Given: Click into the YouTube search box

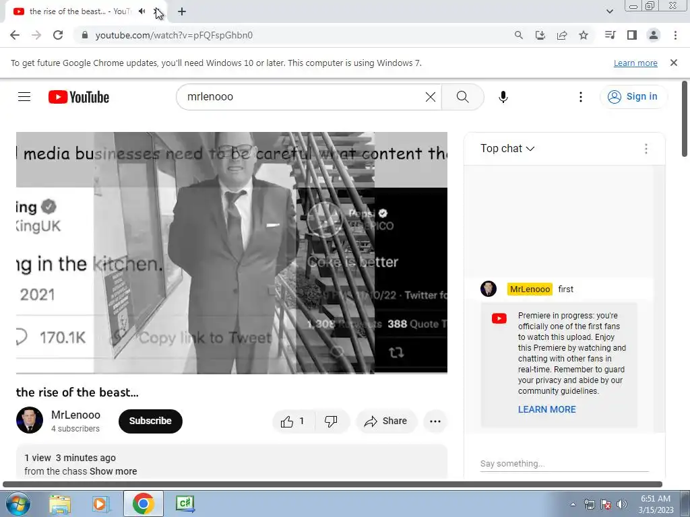Looking at the screenshot, I should click(x=304, y=97).
